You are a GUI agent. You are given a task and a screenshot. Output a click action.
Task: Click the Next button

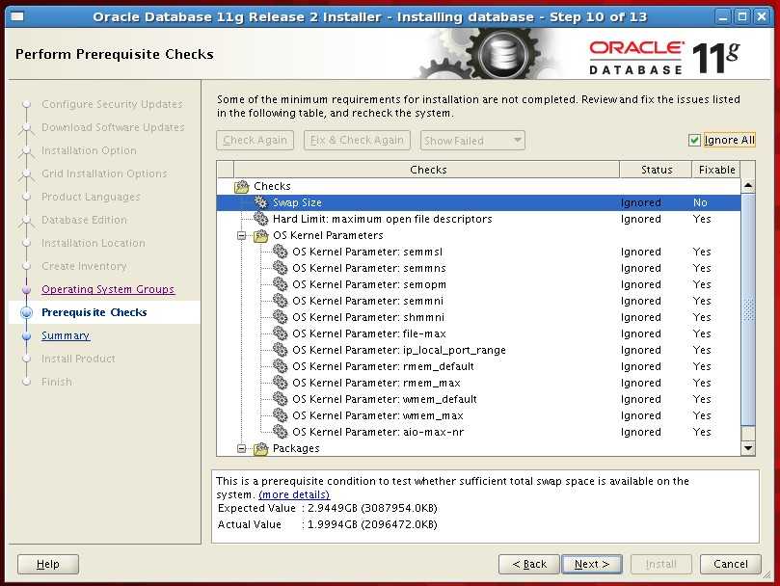pyautogui.click(x=591, y=564)
